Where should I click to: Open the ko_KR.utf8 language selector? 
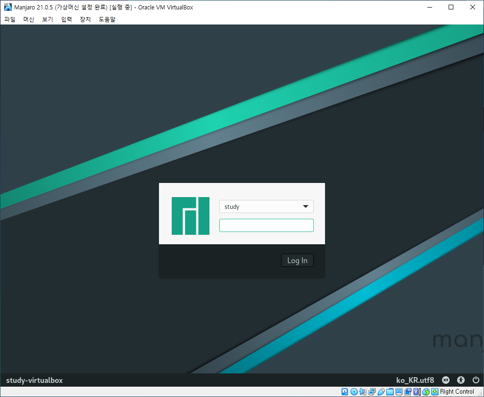(415, 380)
